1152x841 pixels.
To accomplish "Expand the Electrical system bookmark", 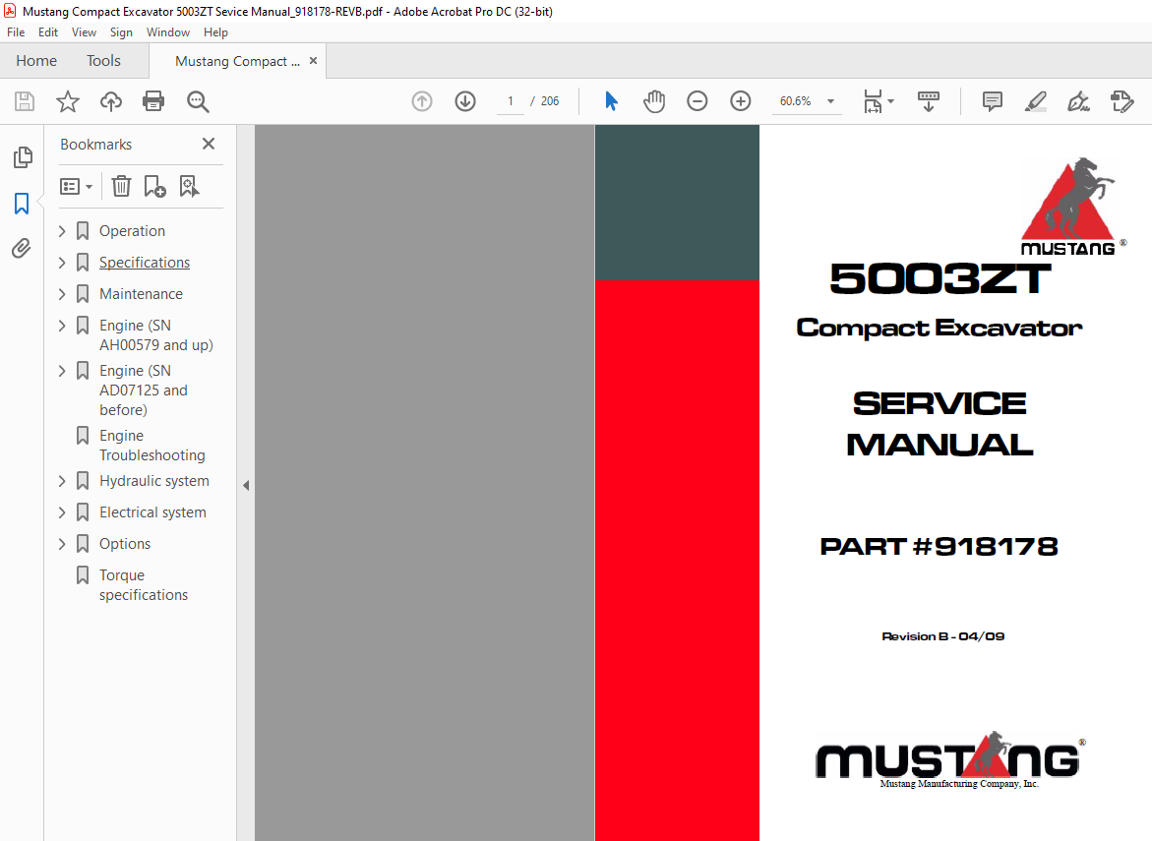I will click(x=62, y=512).
